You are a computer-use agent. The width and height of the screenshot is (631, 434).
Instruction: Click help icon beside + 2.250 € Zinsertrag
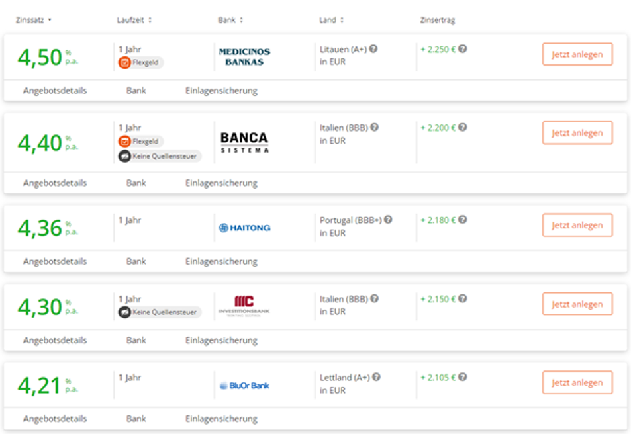point(463,49)
